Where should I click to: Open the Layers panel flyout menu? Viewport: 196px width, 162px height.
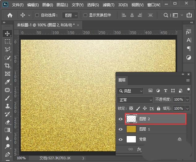(188, 80)
